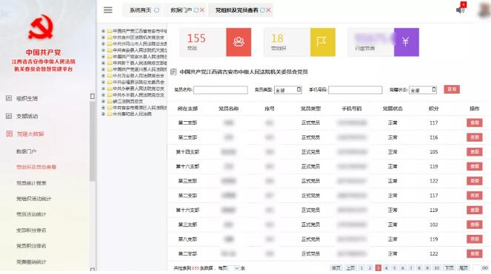Close the 党组织及党员查看 tab

269,10
